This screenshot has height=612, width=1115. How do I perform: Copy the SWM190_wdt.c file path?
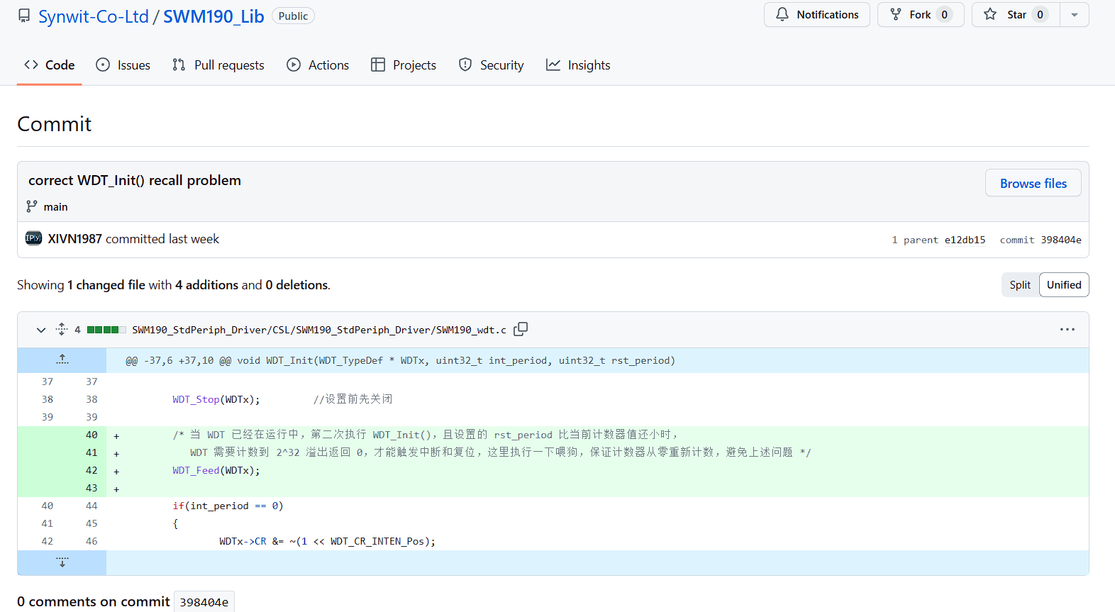[521, 329]
